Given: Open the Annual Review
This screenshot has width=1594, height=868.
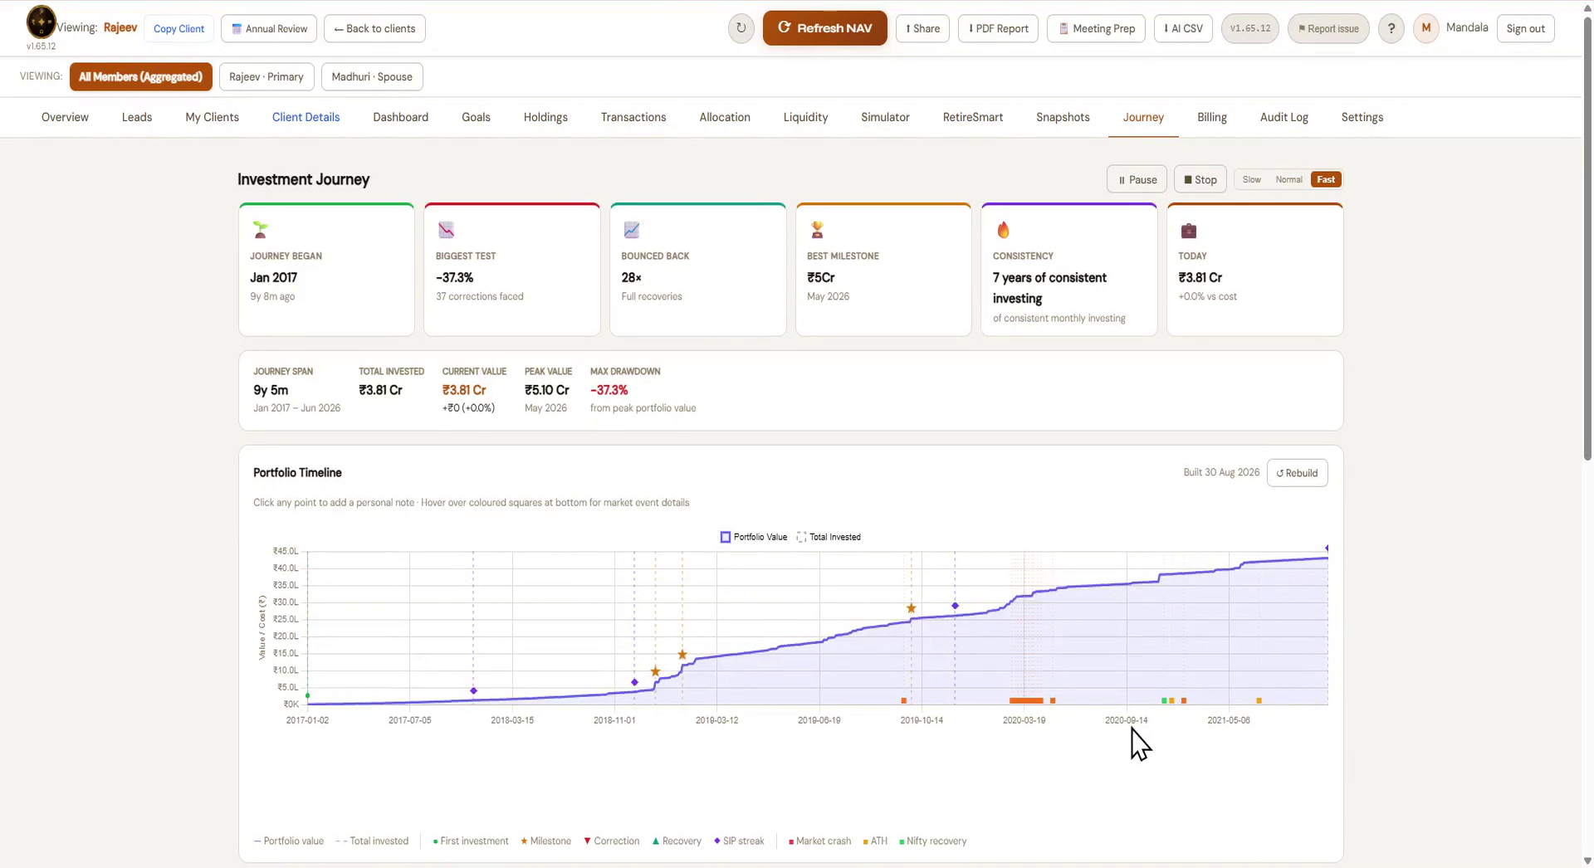Looking at the screenshot, I should (x=269, y=28).
